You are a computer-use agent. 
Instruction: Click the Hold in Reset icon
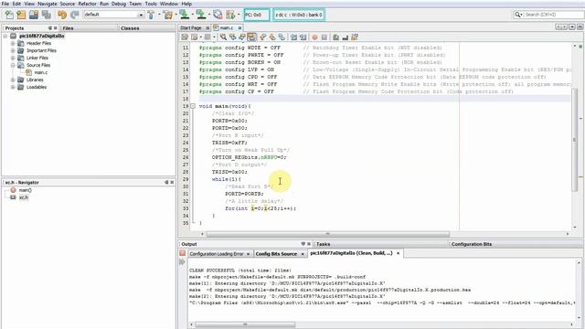click(x=218, y=15)
